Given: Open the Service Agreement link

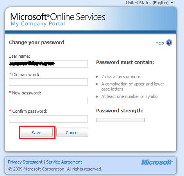Looking at the screenshot, I should [x=64, y=162].
